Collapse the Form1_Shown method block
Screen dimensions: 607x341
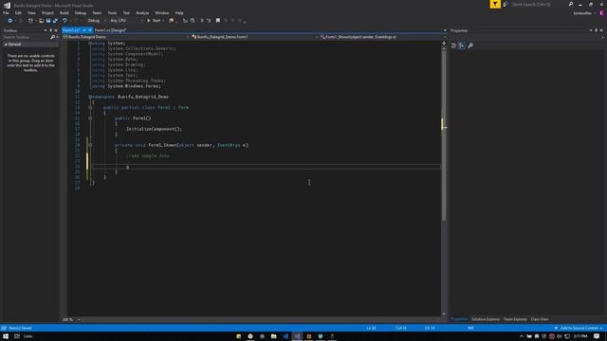(x=90, y=145)
